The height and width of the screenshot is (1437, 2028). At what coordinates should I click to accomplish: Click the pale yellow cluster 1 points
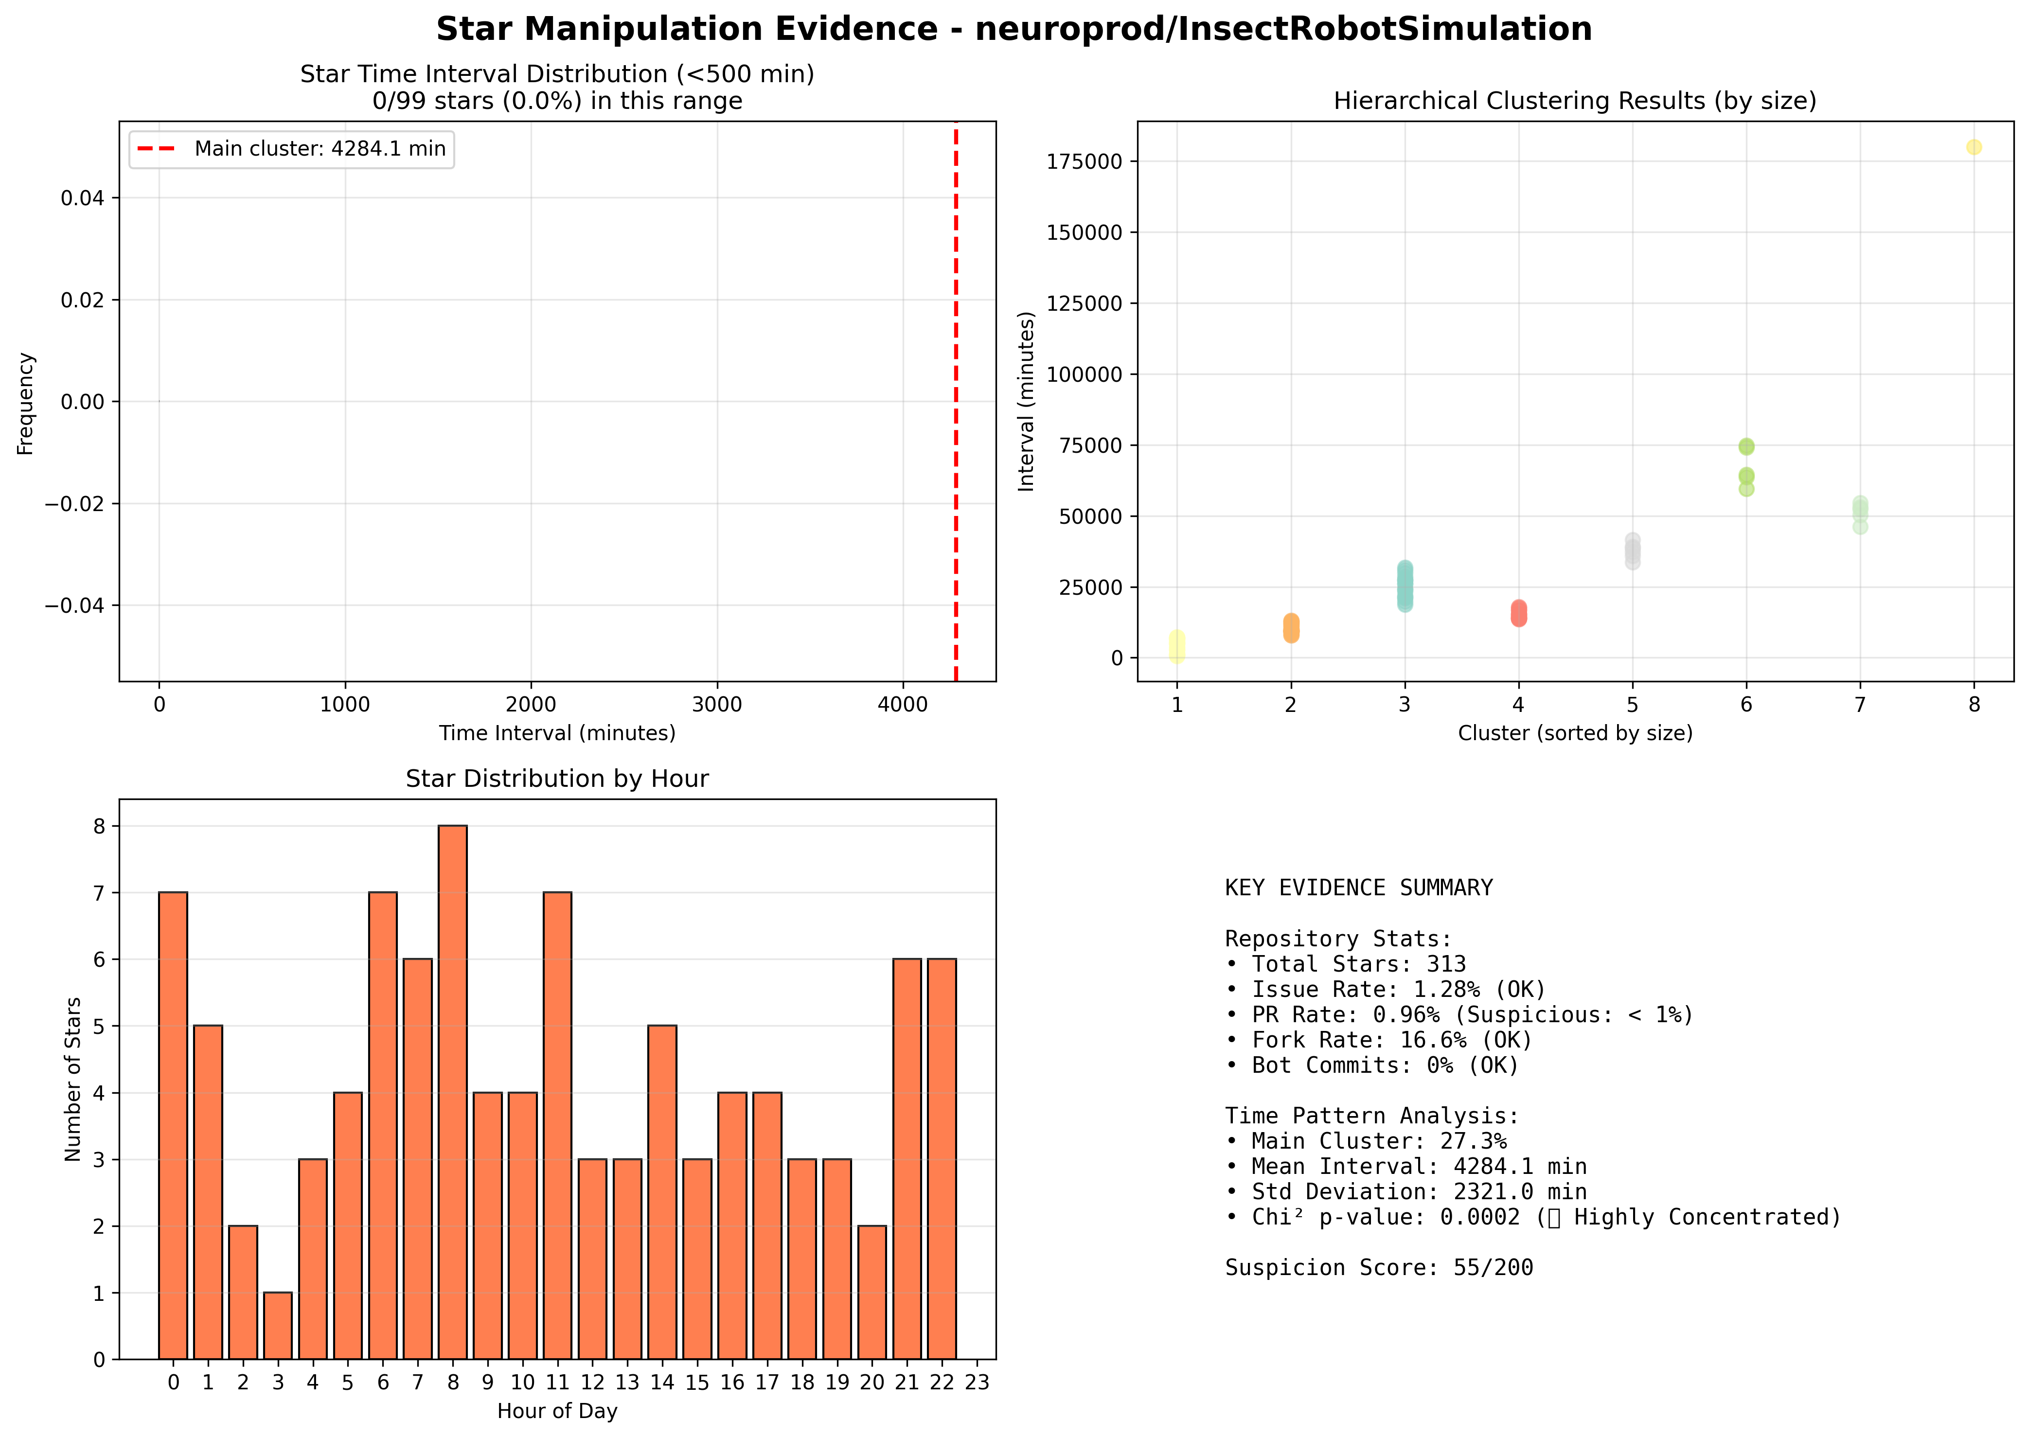[1177, 646]
